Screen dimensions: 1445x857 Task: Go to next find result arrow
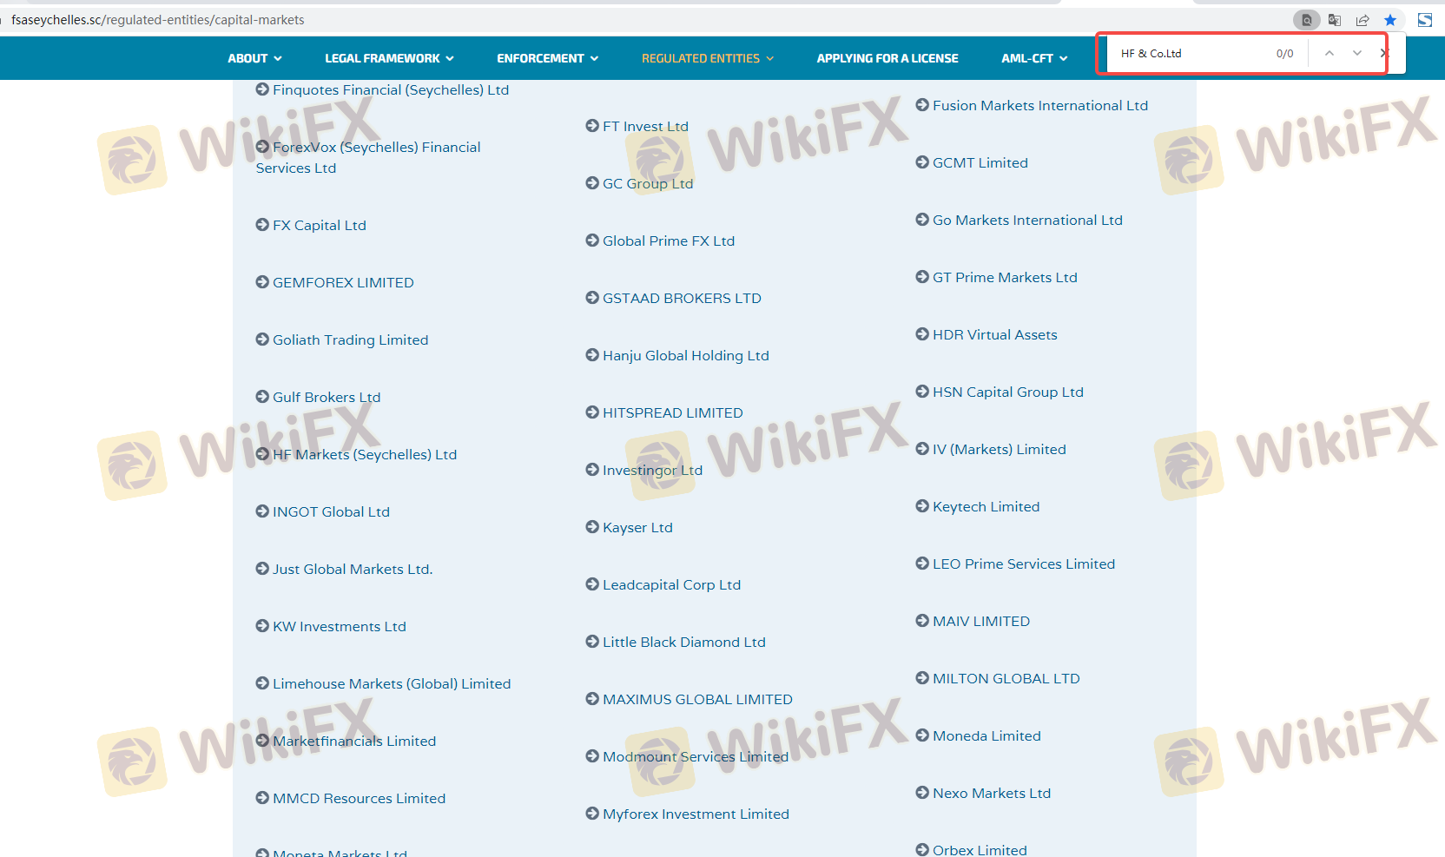(x=1357, y=54)
